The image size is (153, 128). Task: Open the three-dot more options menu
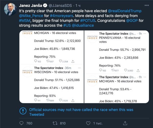pyautogui.click(x=147, y=5)
